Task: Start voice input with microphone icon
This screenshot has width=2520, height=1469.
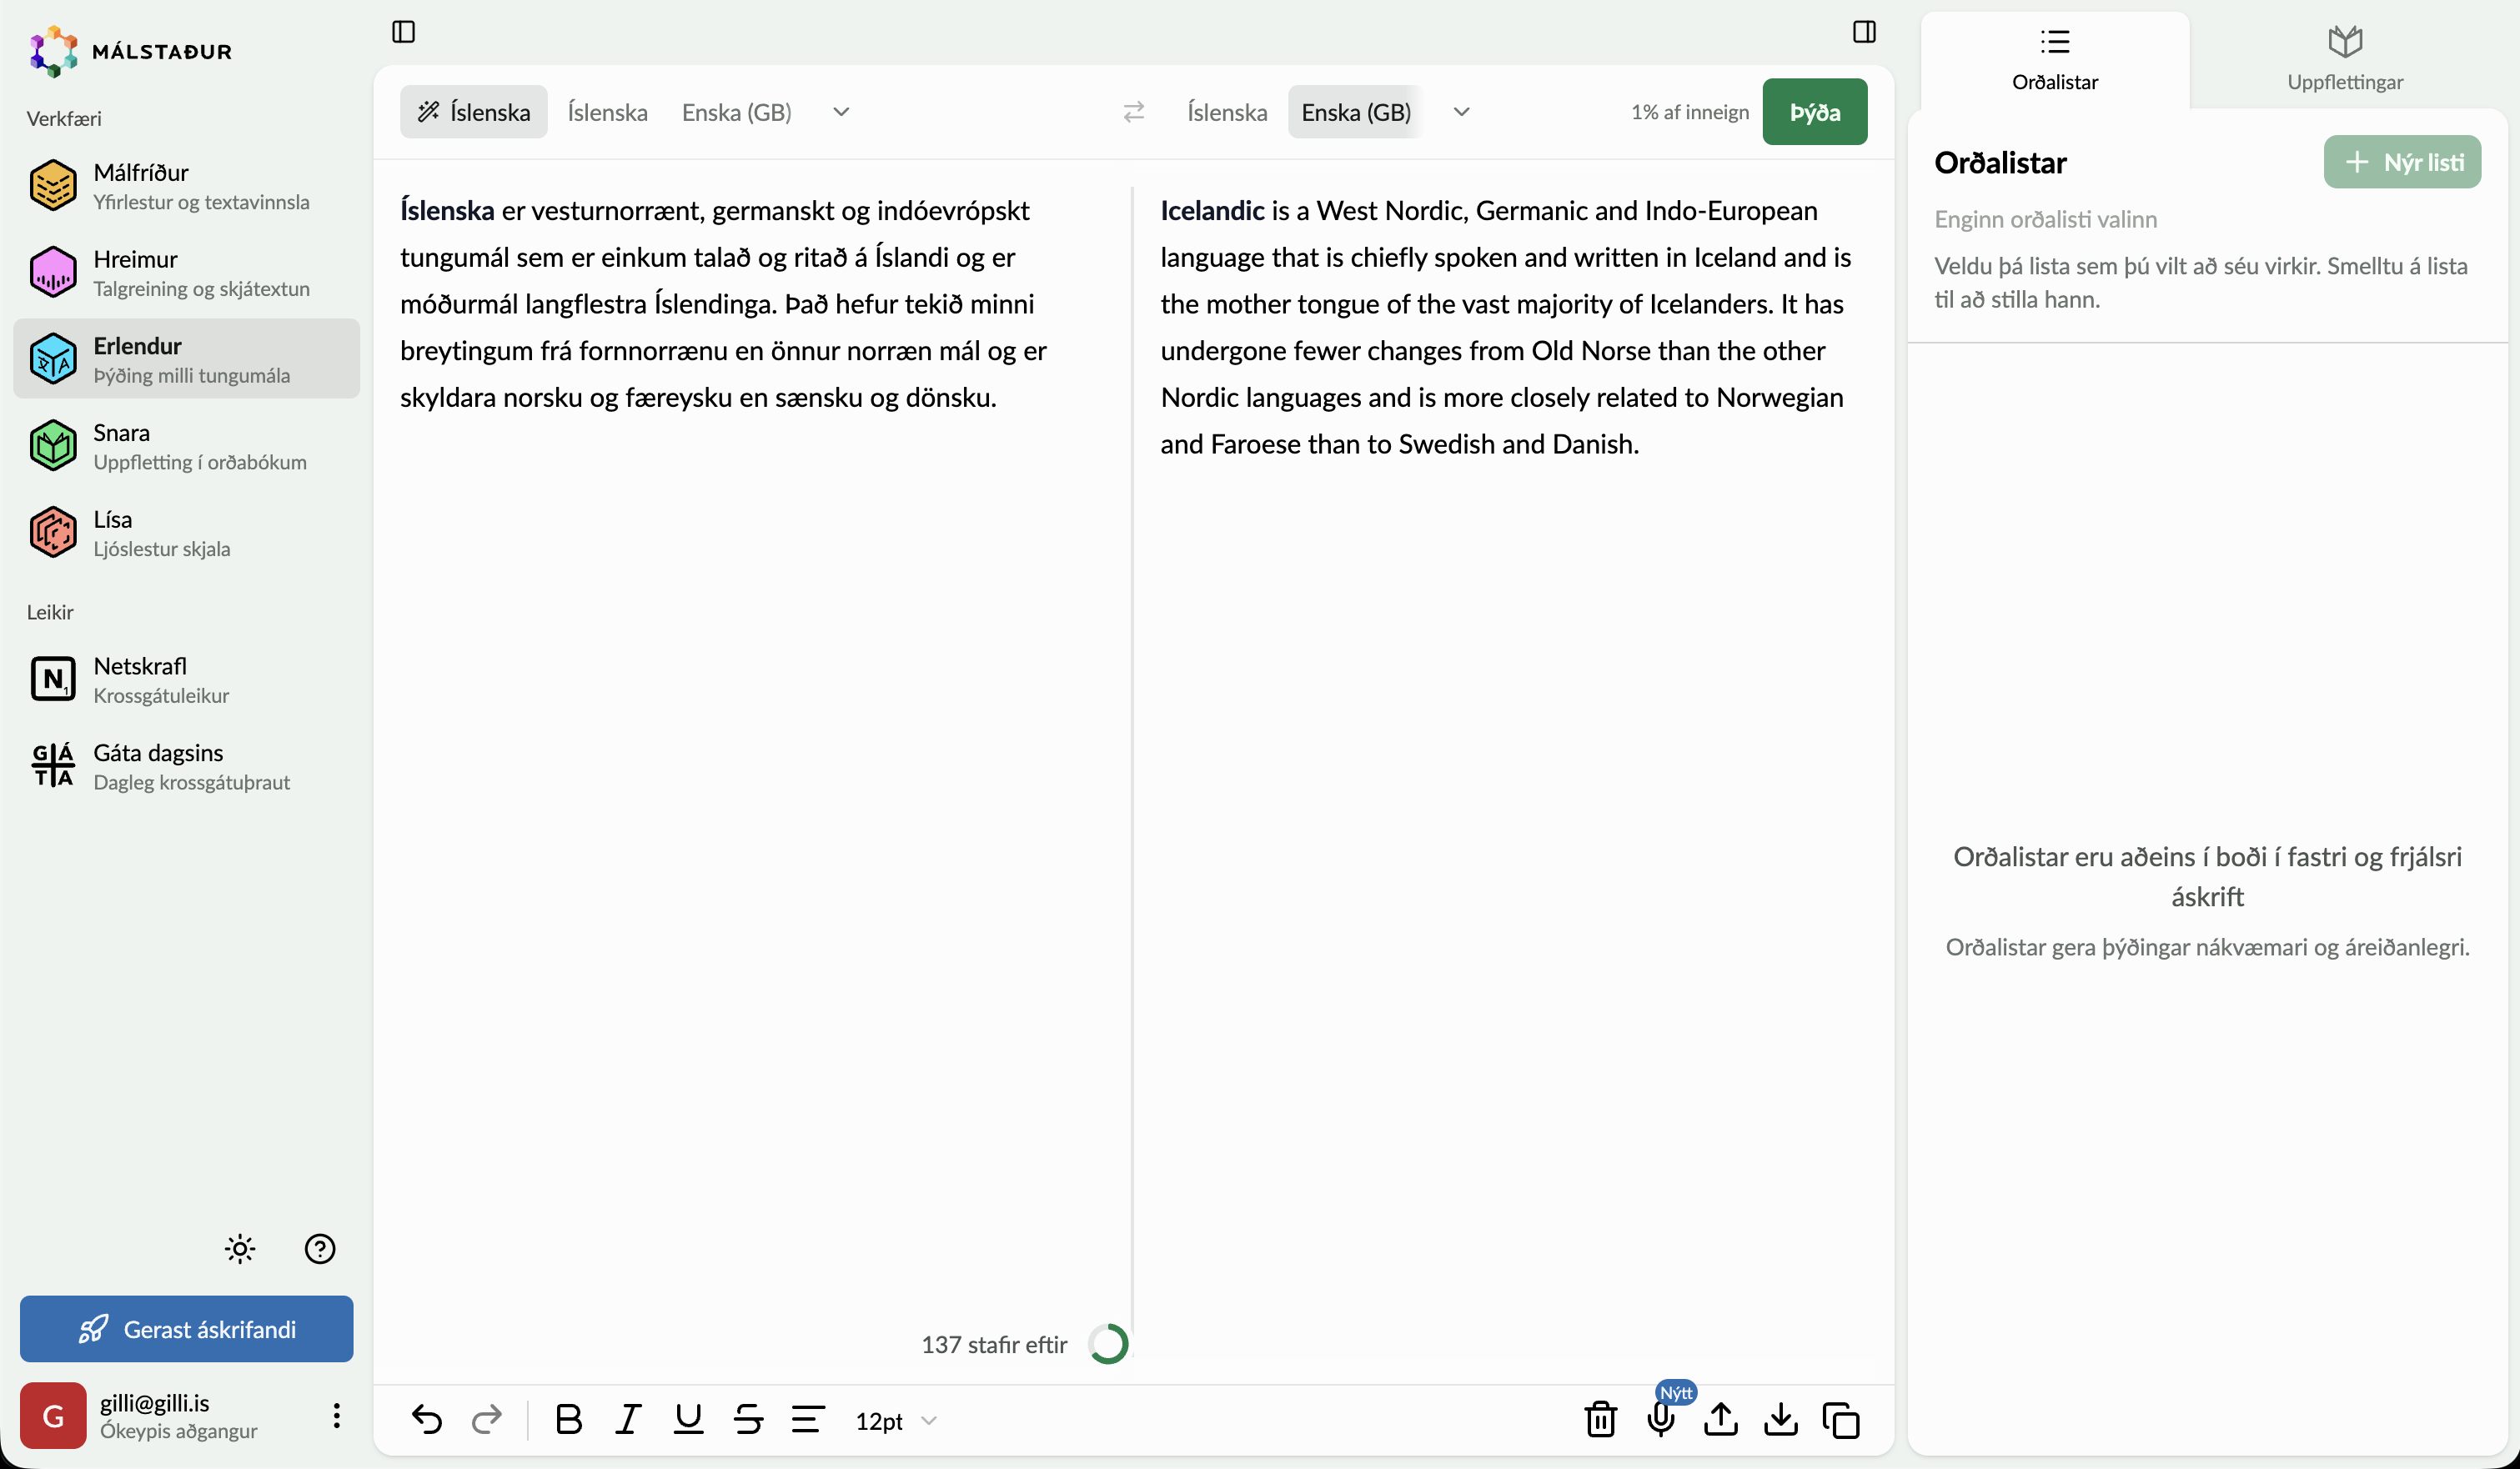Action: (1660, 1419)
